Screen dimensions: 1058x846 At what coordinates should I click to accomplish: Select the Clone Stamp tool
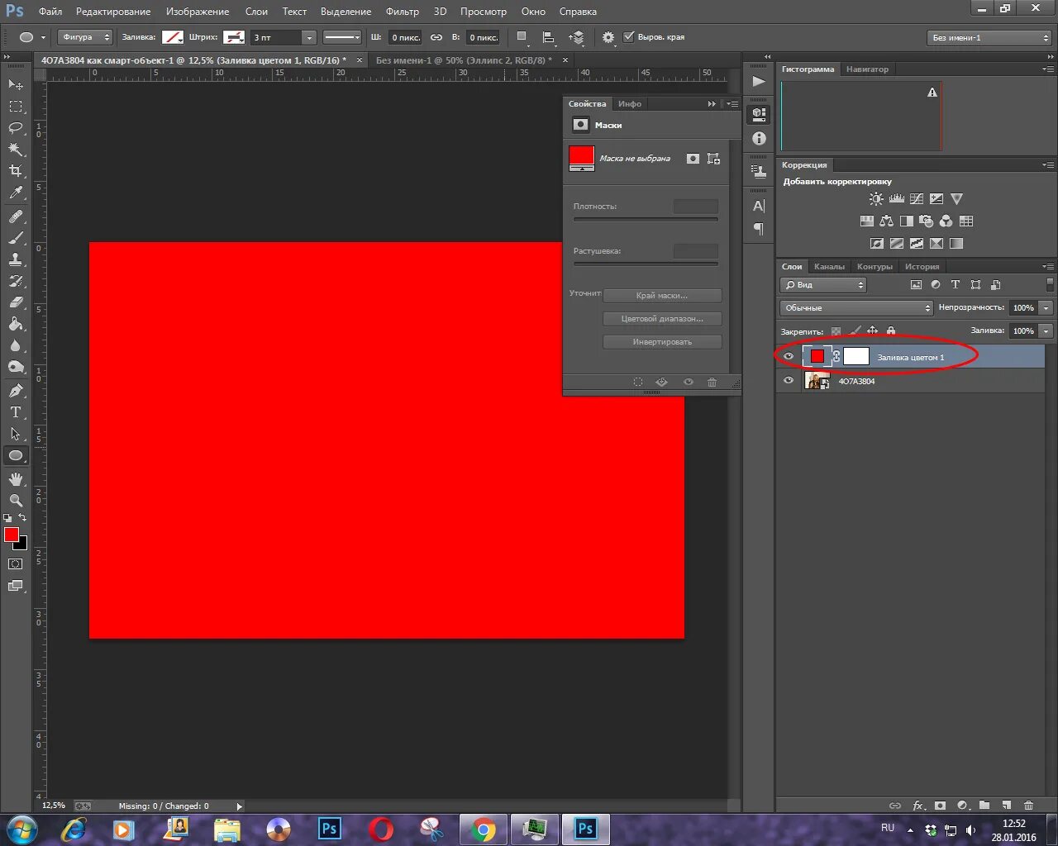[x=16, y=259]
